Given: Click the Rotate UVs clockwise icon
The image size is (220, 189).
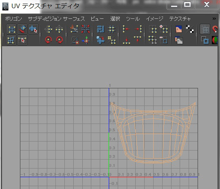Looking at the screenshot, I should coord(59,40).
